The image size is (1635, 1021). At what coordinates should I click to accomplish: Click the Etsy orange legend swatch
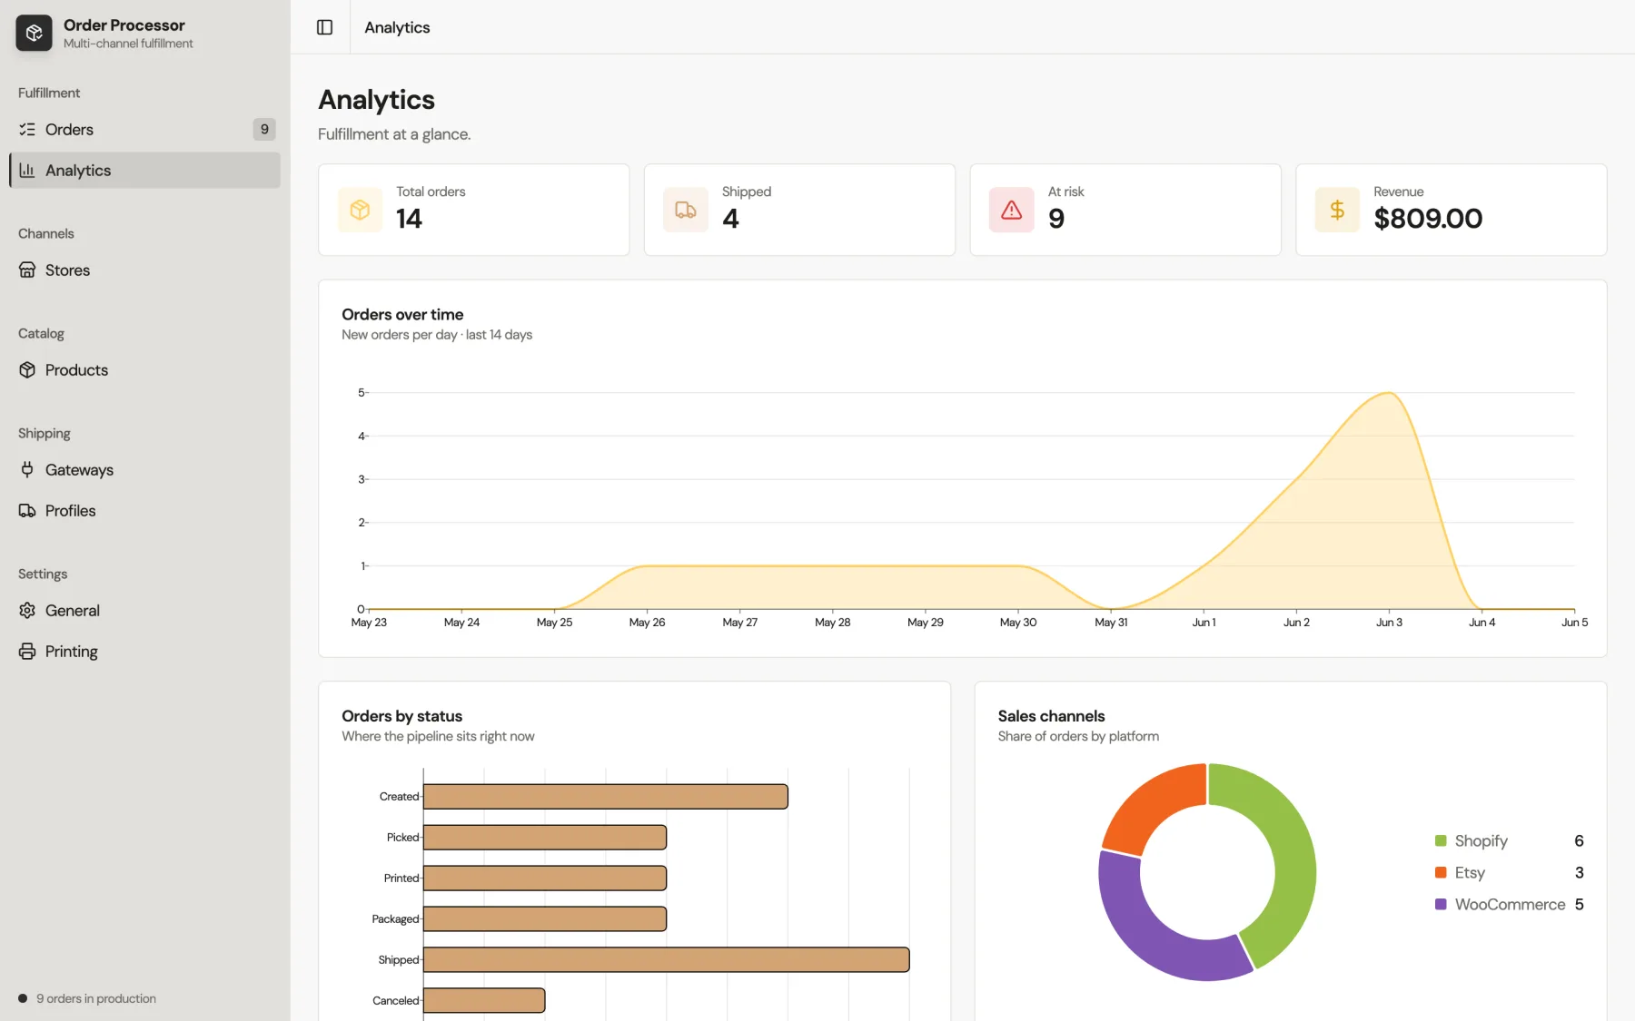pos(1441,872)
